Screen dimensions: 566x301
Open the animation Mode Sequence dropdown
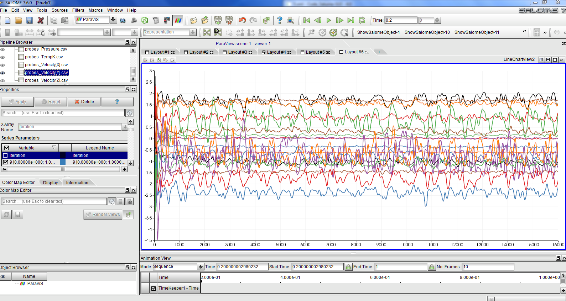201,267
